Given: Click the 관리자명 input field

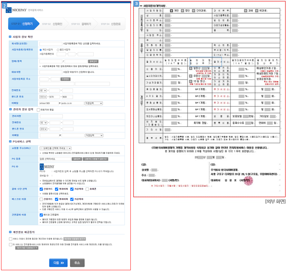Looking at the screenshot, I should (51, 116).
